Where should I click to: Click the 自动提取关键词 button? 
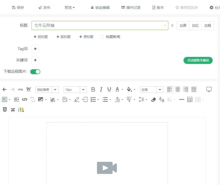(x=198, y=60)
